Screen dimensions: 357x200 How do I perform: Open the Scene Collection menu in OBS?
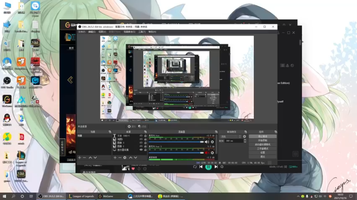(x=129, y=32)
